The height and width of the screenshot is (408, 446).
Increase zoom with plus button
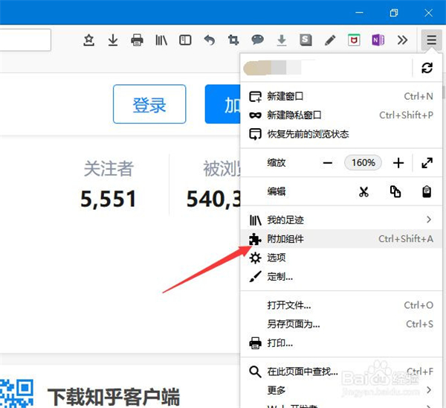click(x=398, y=163)
